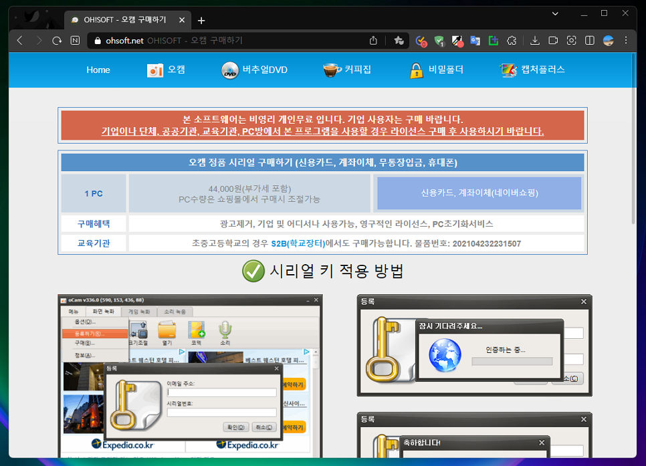Click the red personal-use notice banner
This screenshot has width=646, height=466.
tap(322, 125)
